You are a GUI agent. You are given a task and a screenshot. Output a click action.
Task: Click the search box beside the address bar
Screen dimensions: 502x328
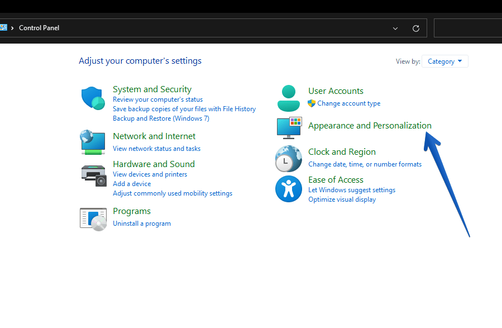468,28
